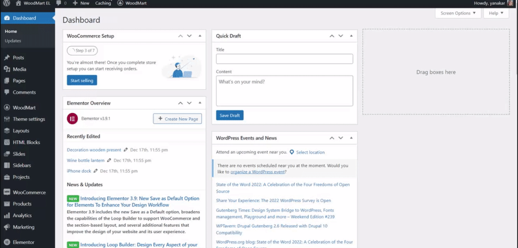
Task: Click the Comments icon in sidebar
Action: pyautogui.click(x=7, y=92)
